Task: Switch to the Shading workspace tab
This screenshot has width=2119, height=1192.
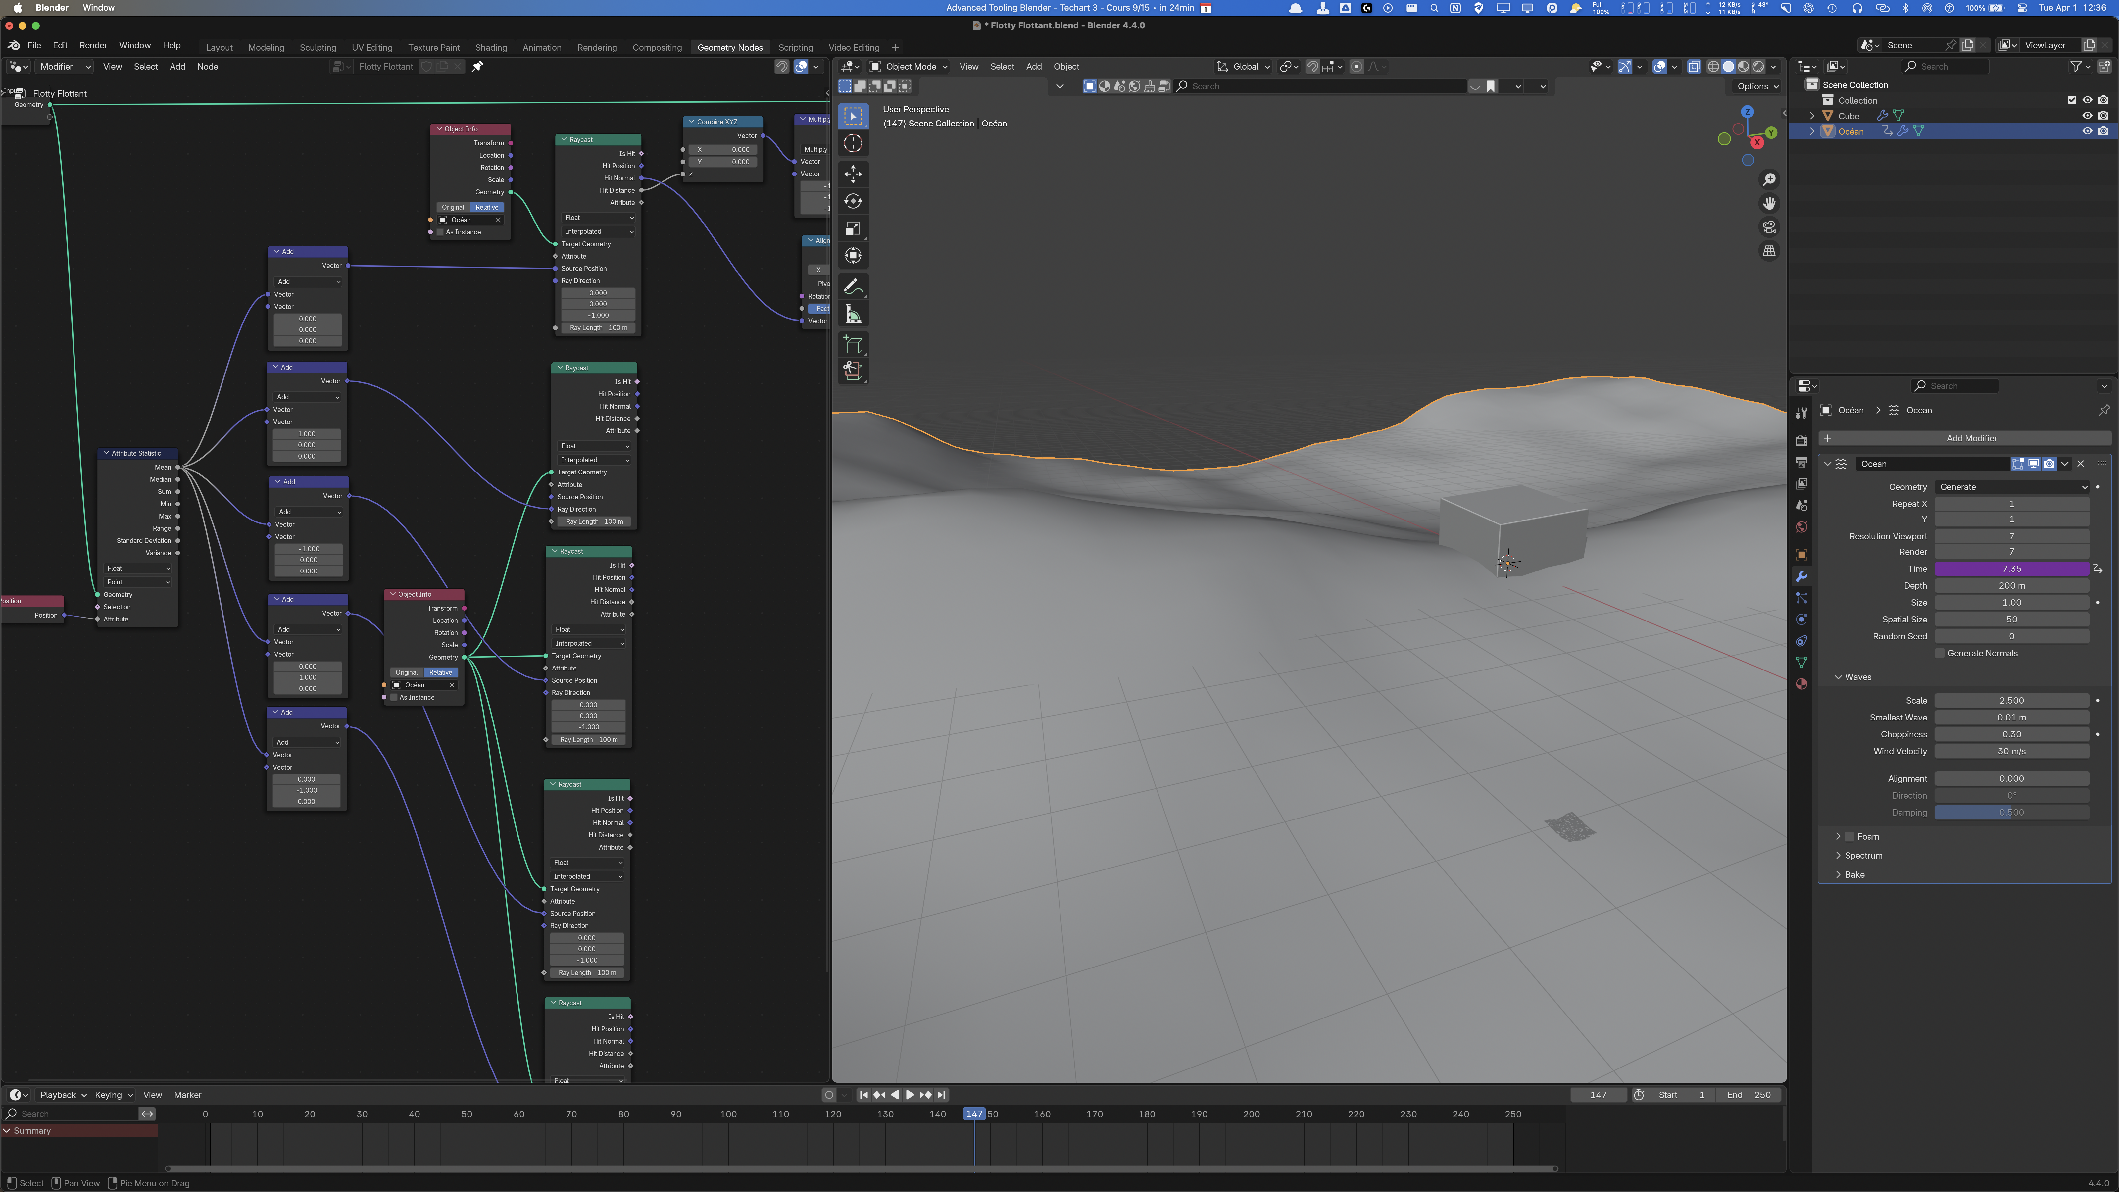Action: (491, 48)
